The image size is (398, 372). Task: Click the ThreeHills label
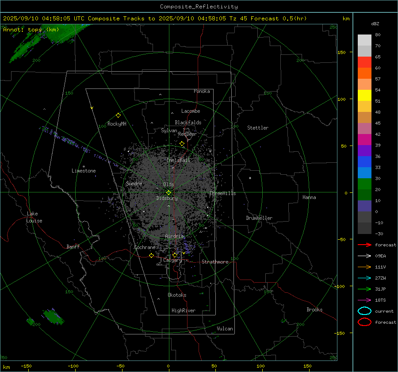tap(222, 193)
